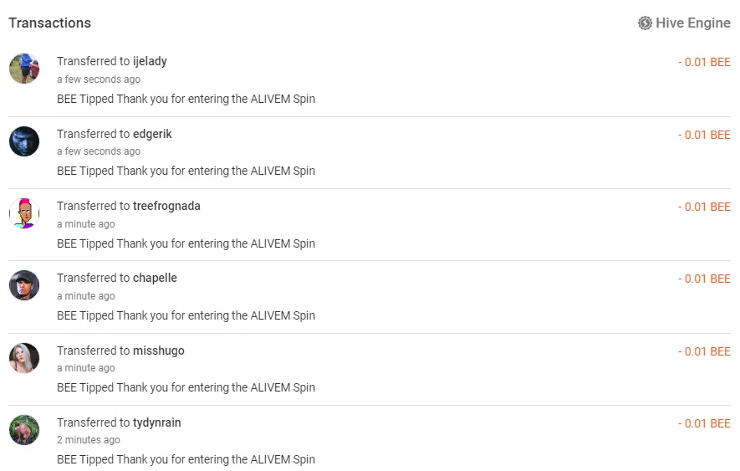Click the 0.01 BEE amount for ijelady

click(x=704, y=62)
